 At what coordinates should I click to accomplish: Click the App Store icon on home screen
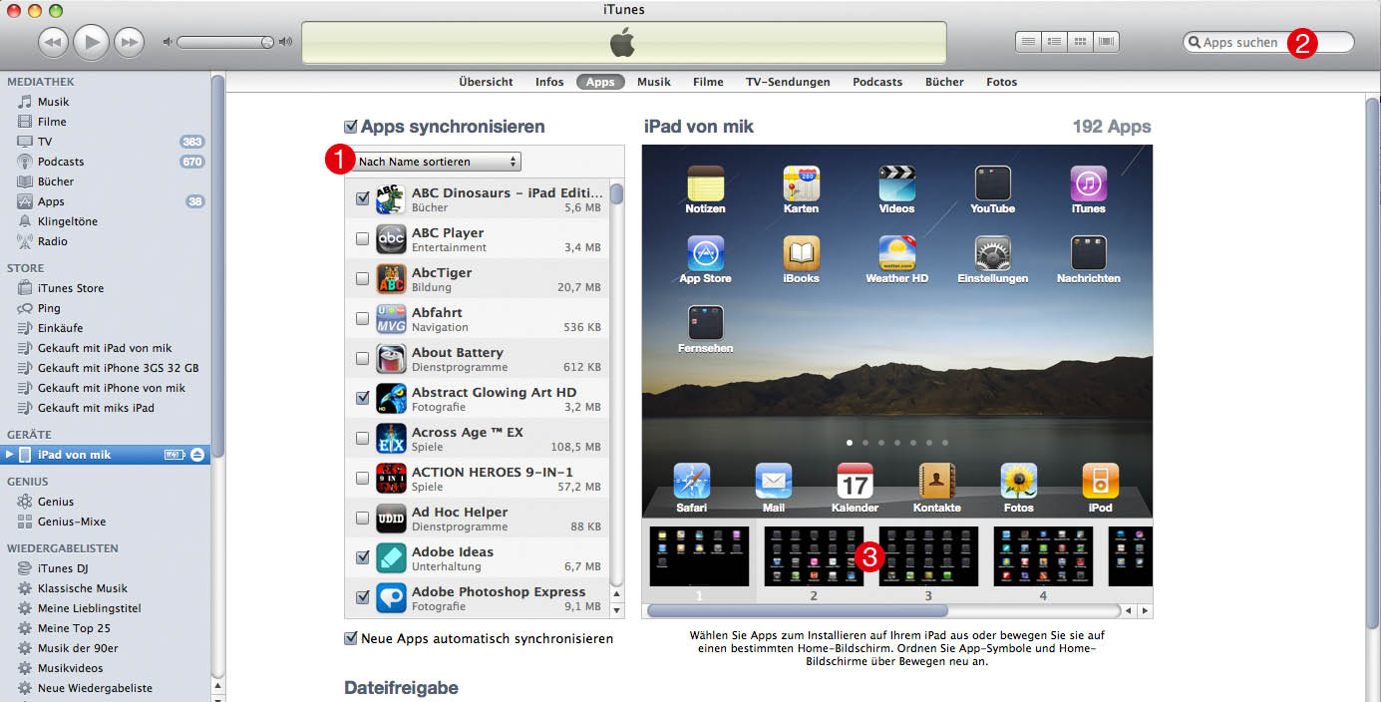coord(705,252)
